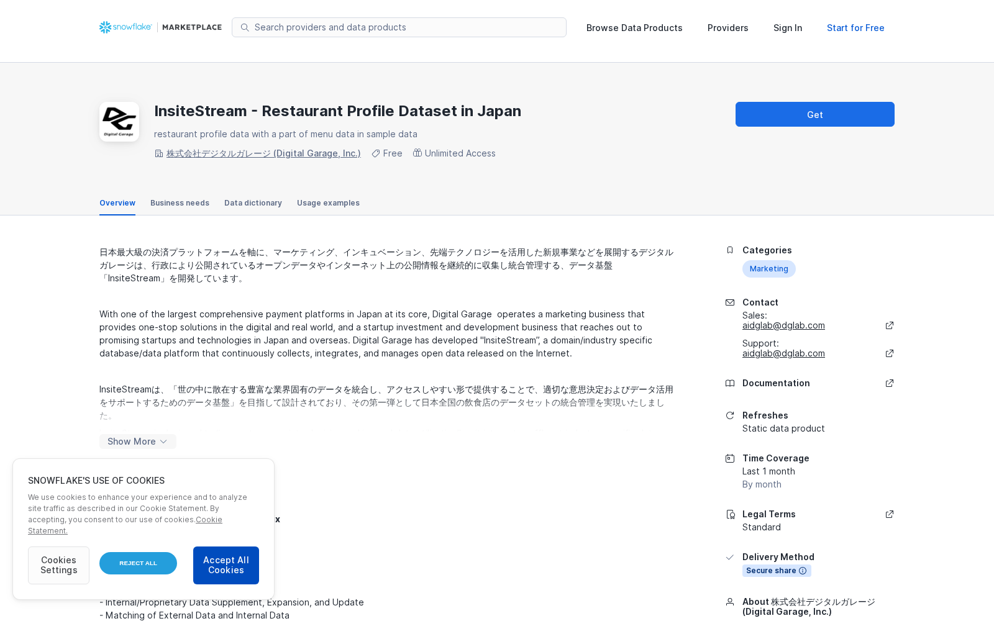Click the 'Standard' legal terms value

(x=762, y=527)
